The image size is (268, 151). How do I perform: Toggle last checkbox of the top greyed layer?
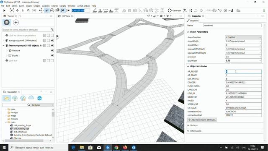click(x=52, y=35)
